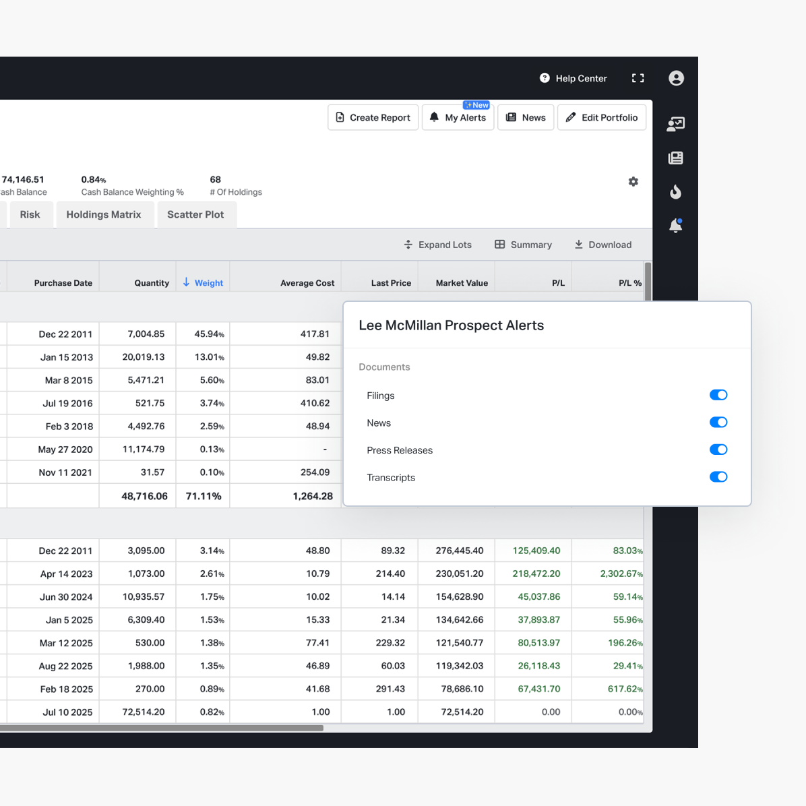806x806 pixels.
Task: Open the notification bell in sidebar
Action: pos(675,226)
